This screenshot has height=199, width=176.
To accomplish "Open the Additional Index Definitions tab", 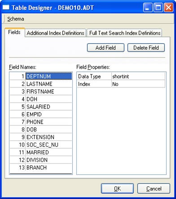I will pyautogui.click(x=55, y=33).
